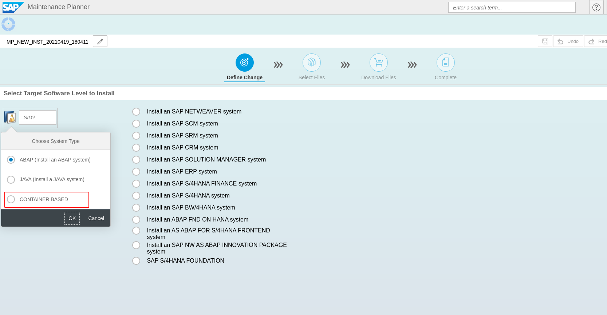Click the Complete step label

click(446, 77)
